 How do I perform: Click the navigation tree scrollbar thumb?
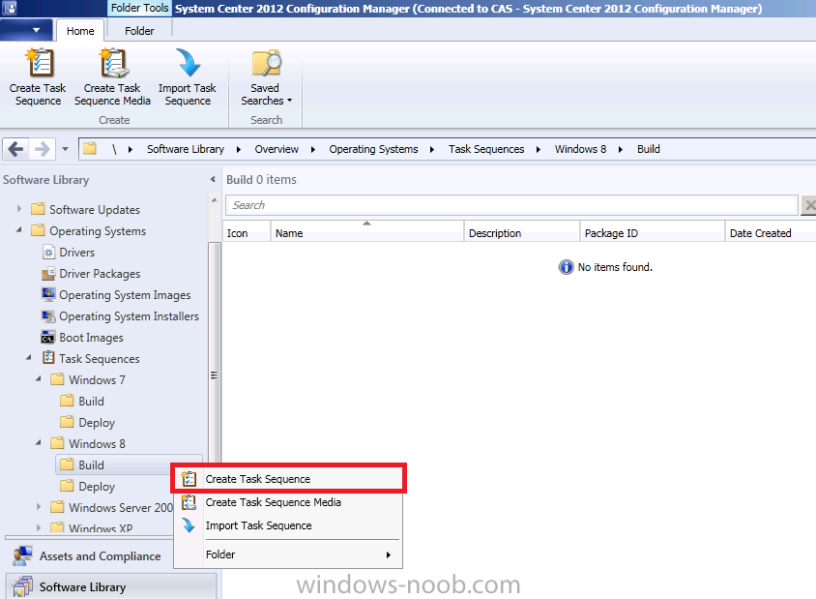point(214,375)
